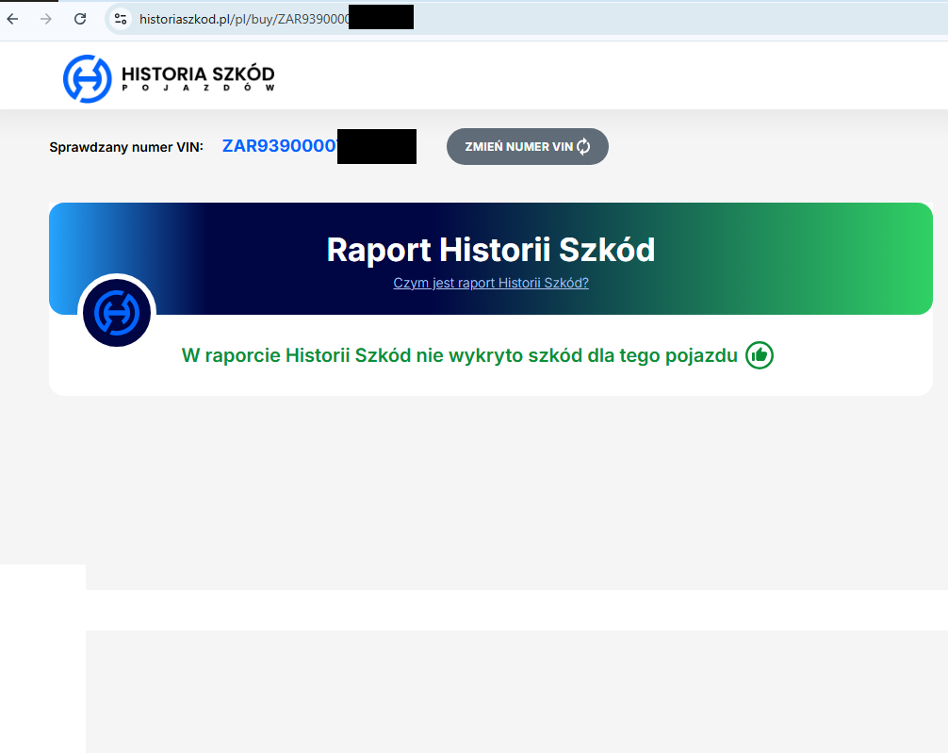948x753 pixels.
Task: Open the 'Czym jest raport Historii Szkód?' link
Action: [490, 283]
